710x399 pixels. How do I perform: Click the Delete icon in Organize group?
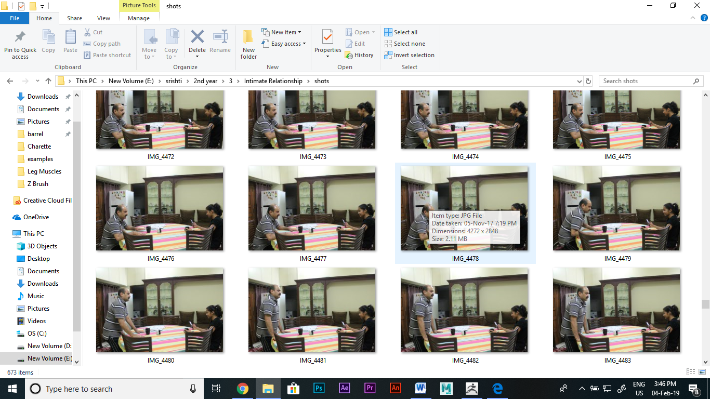coord(198,37)
